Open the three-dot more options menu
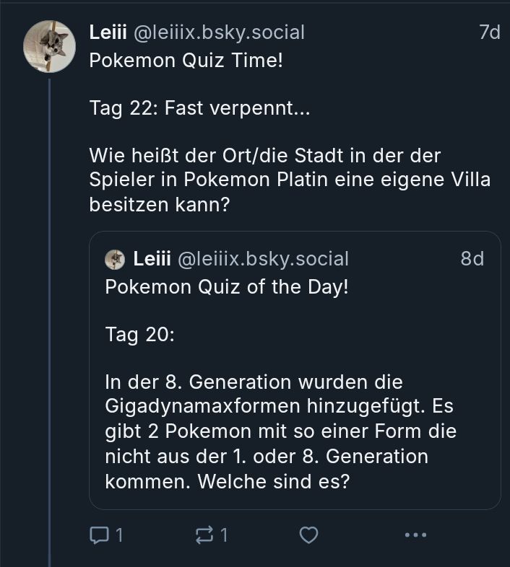 click(415, 535)
